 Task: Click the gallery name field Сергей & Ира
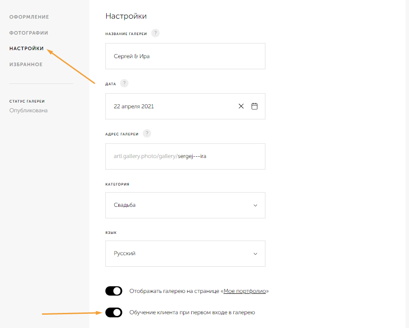click(x=185, y=56)
